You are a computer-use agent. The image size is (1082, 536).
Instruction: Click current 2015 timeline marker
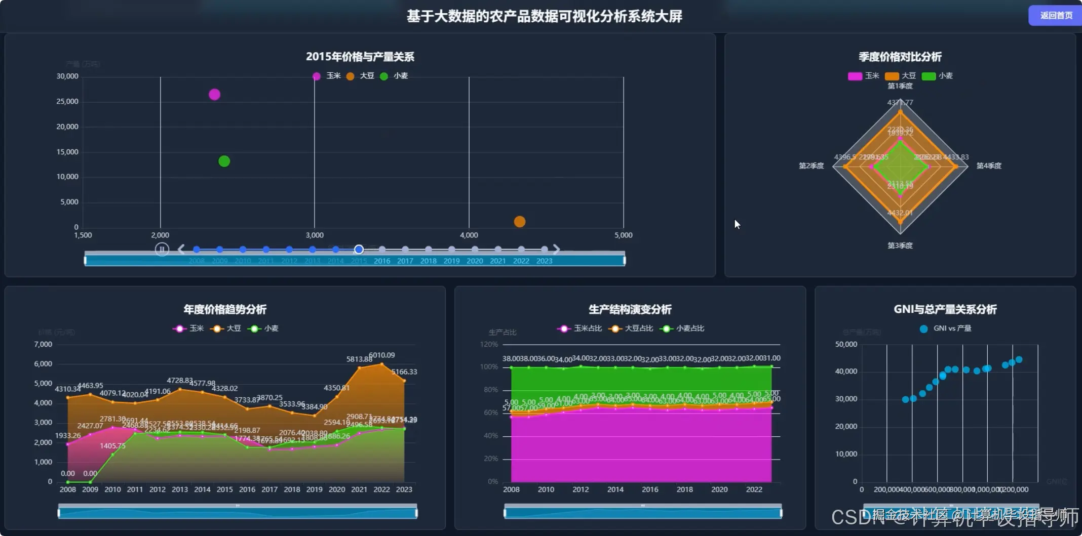[x=359, y=250]
